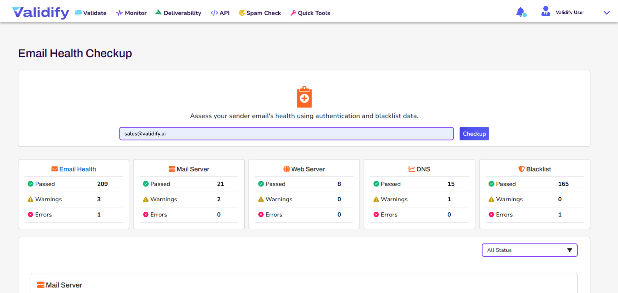618x293 pixels.
Task: Go to the Monitor menu item
Action: coord(131,13)
